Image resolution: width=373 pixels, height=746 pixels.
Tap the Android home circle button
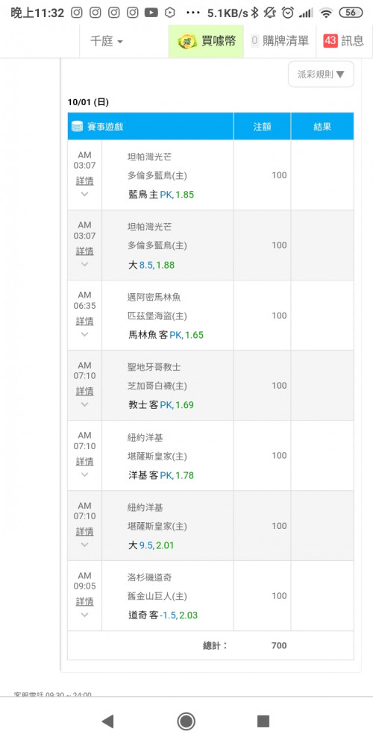(186, 721)
